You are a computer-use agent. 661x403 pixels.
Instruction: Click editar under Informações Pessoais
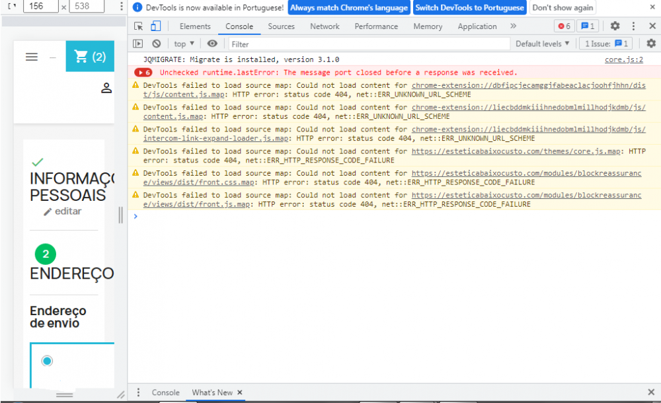tap(68, 211)
